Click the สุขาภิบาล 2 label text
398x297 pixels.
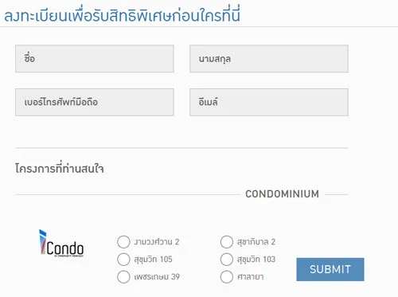click(x=256, y=242)
